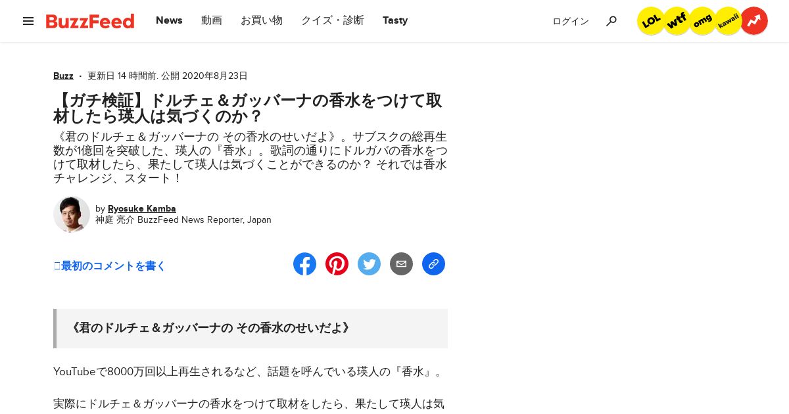Open the hamburger navigation menu
789x414 pixels.
click(x=28, y=21)
